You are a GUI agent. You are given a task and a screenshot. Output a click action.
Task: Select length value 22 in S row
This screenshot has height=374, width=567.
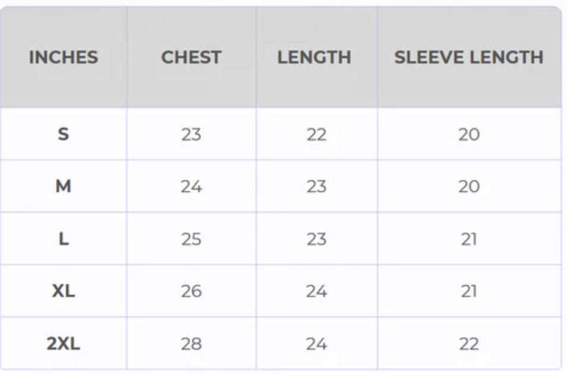point(316,135)
